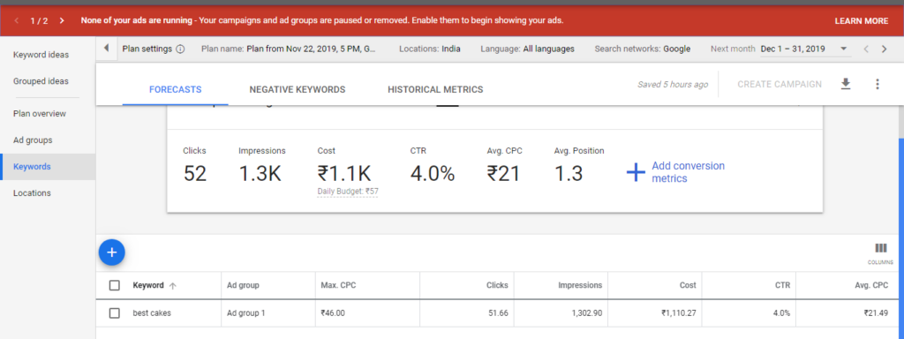This screenshot has height=339, width=904.
Task: Sort by CTR column header
Action: [783, 285]
